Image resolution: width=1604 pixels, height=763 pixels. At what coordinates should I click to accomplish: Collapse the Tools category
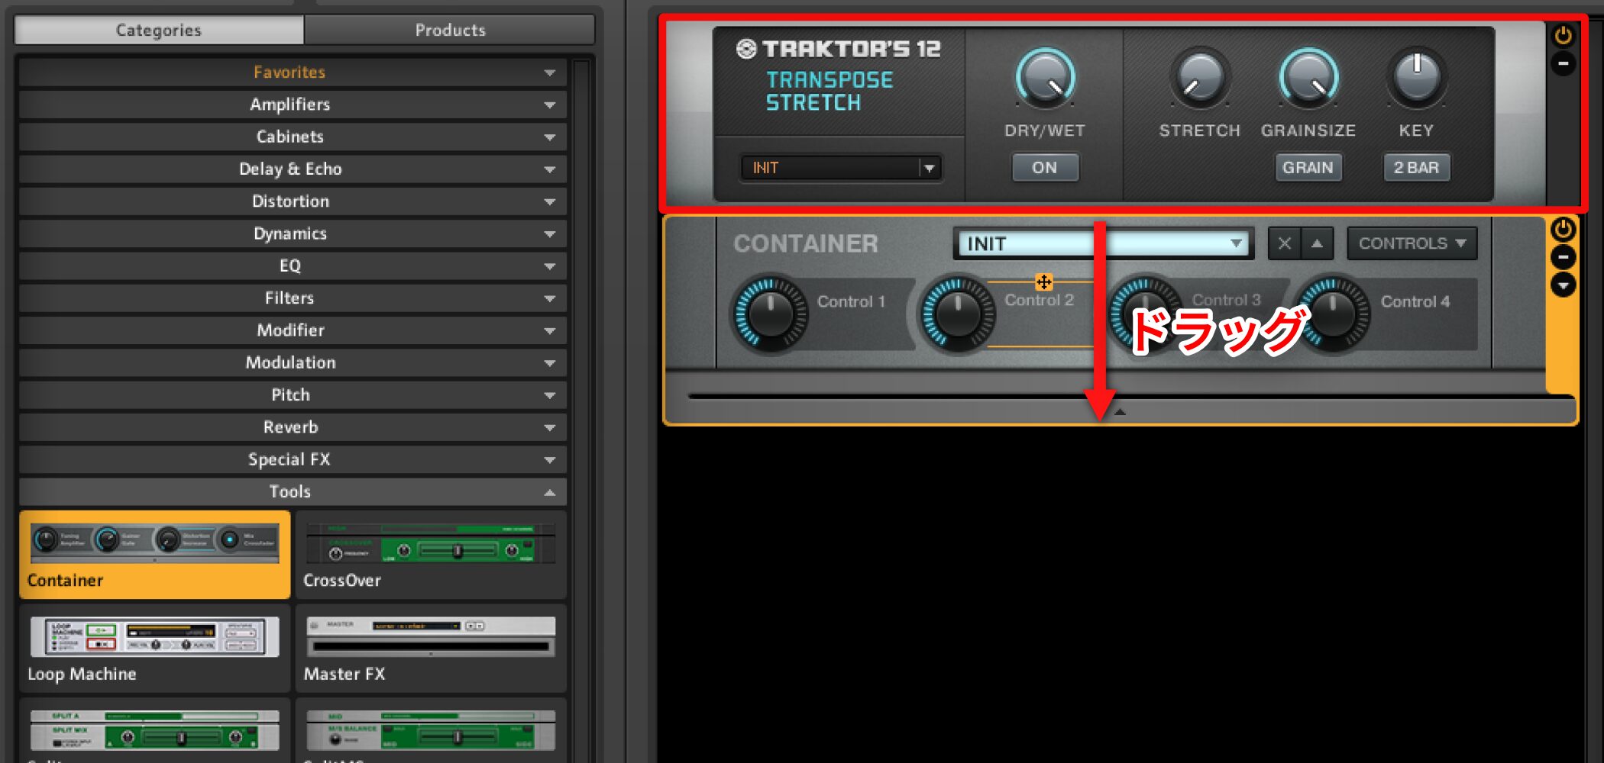pyautogui.click(x=293, y=492)
